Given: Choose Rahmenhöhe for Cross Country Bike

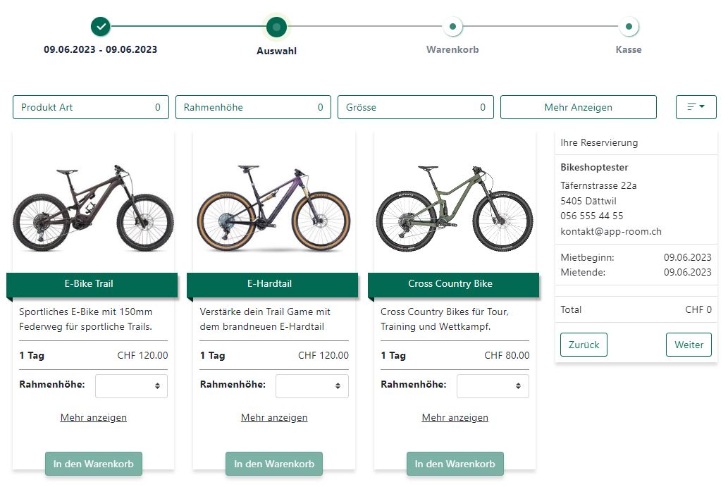Looking at the screenshot, I should click(493, 386).
